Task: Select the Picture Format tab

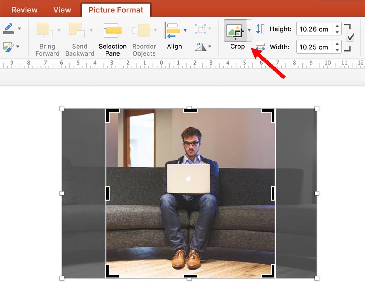Action: click(116, 10)
